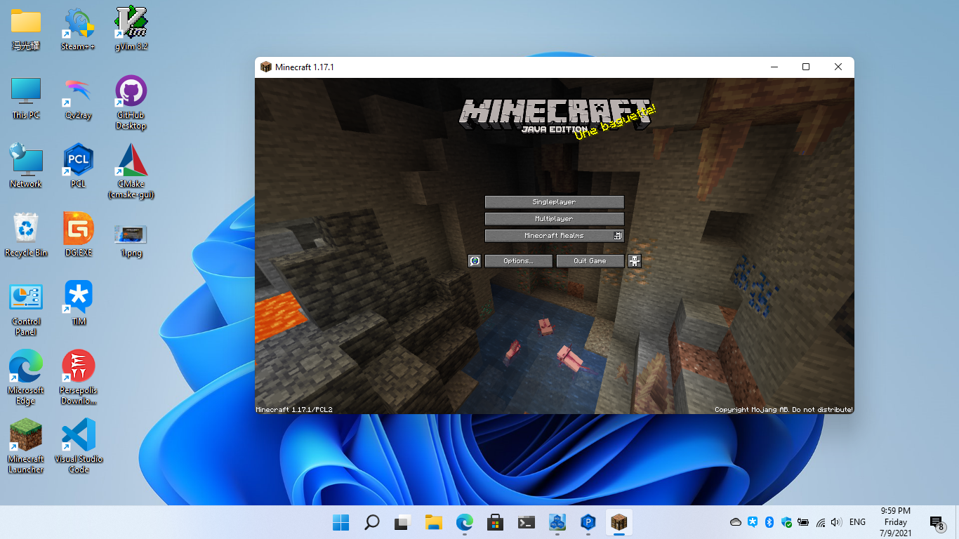Select the Microsoft Edge desktop shortcut
This screenshot has height=539, width=959.
pyautogui.click(x=26, y=378)
